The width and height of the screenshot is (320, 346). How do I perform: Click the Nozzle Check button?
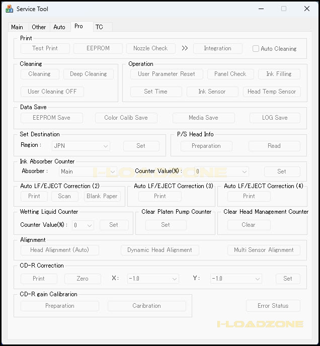point(150,48)
